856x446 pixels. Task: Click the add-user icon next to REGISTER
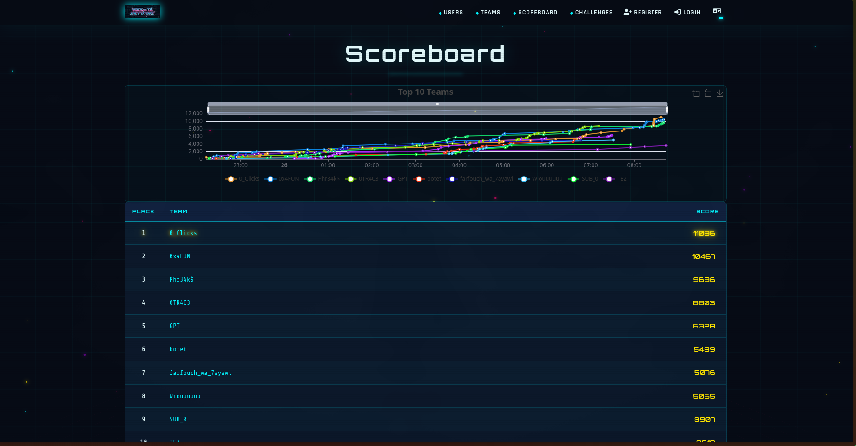coord(627,12)
